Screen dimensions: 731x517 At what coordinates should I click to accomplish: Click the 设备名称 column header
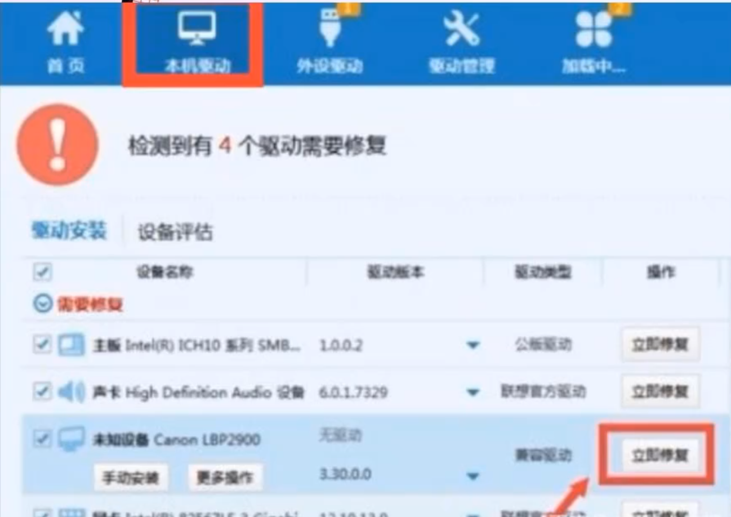click(x=164, y=273)
